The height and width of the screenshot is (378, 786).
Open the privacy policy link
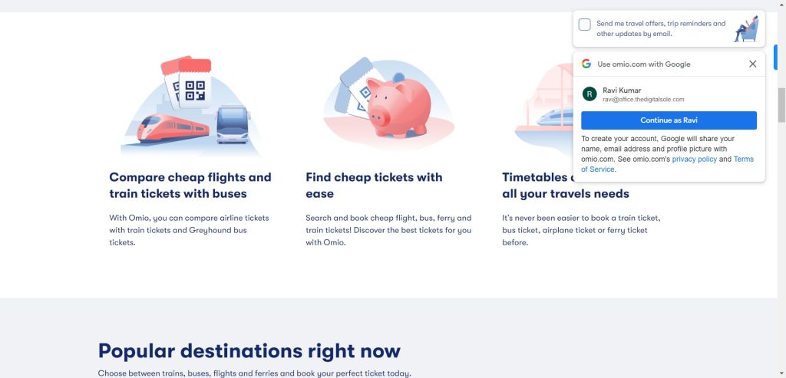tap(695, 159)
